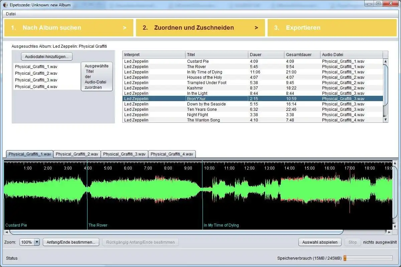Click table scrollbar down arrow
This screenshot has width=401, height=267.
click(x=385, y=119)
